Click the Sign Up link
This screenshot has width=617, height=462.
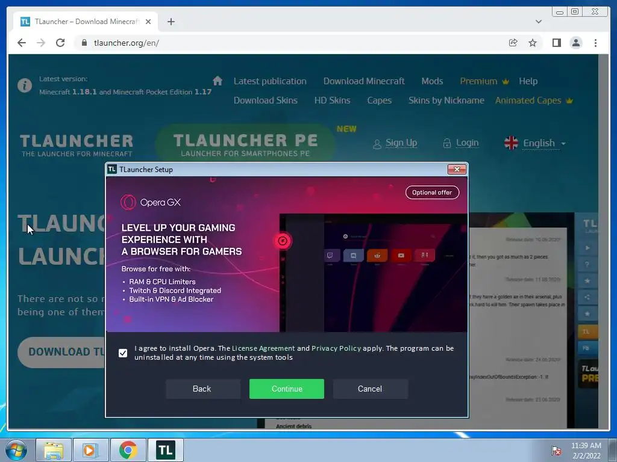point(395,143)
